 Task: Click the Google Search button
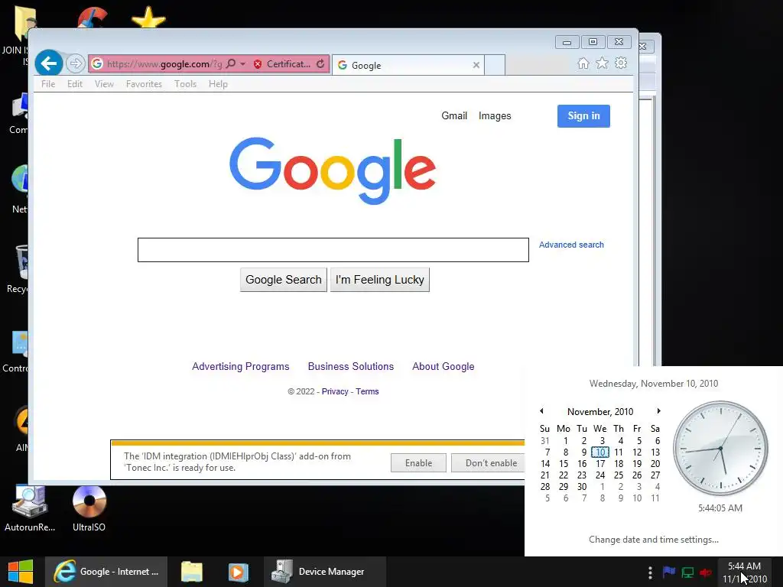tap(284, 280)
